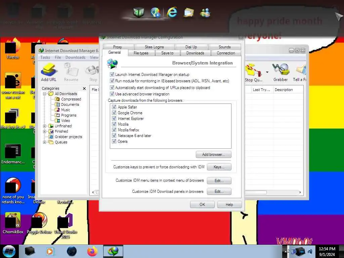The width and height of the screenshot is (344, 258).
Task: Click the Stop Queue toolbar icon
Action: pyautogui.click(x=254, y=72)
